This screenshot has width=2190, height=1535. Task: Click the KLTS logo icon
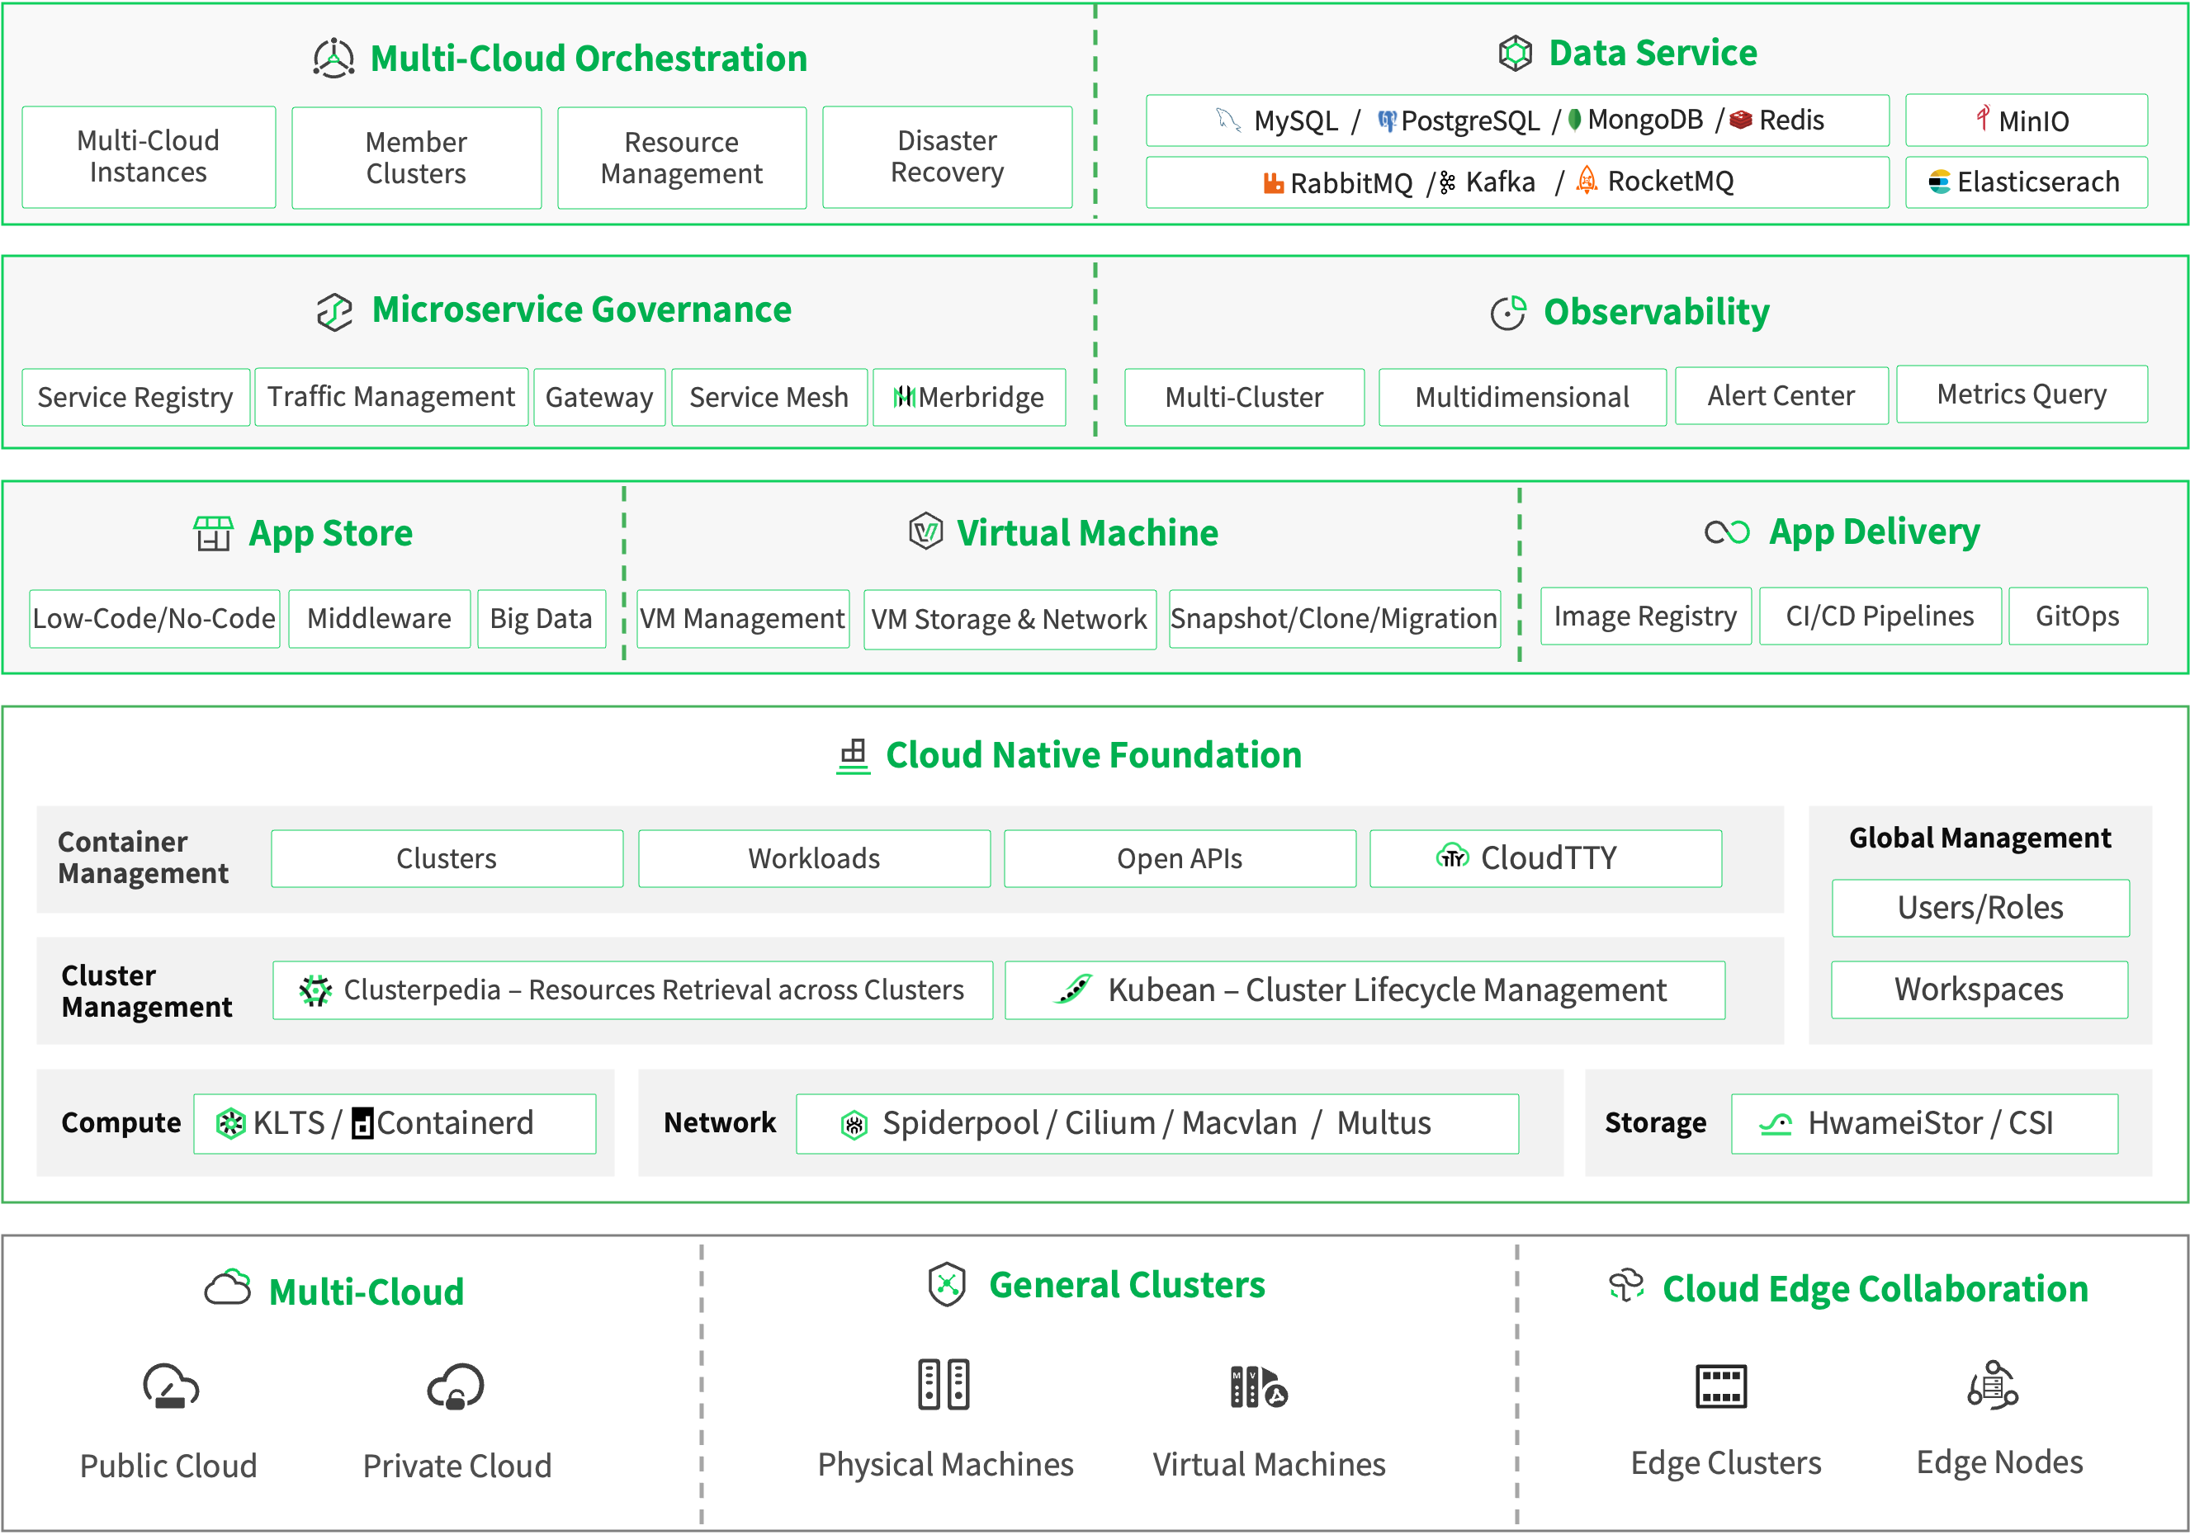pos(231,1124)
